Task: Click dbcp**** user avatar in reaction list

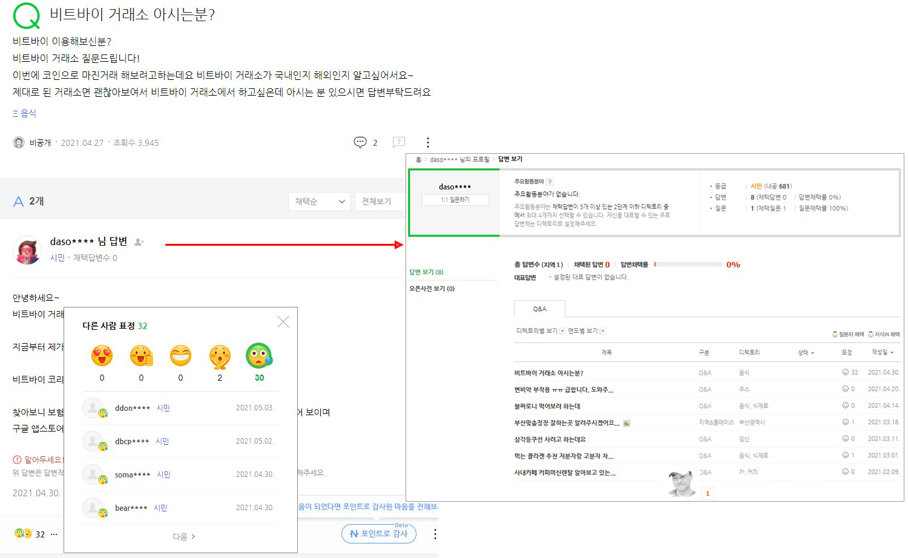Action: pos(94,442)
